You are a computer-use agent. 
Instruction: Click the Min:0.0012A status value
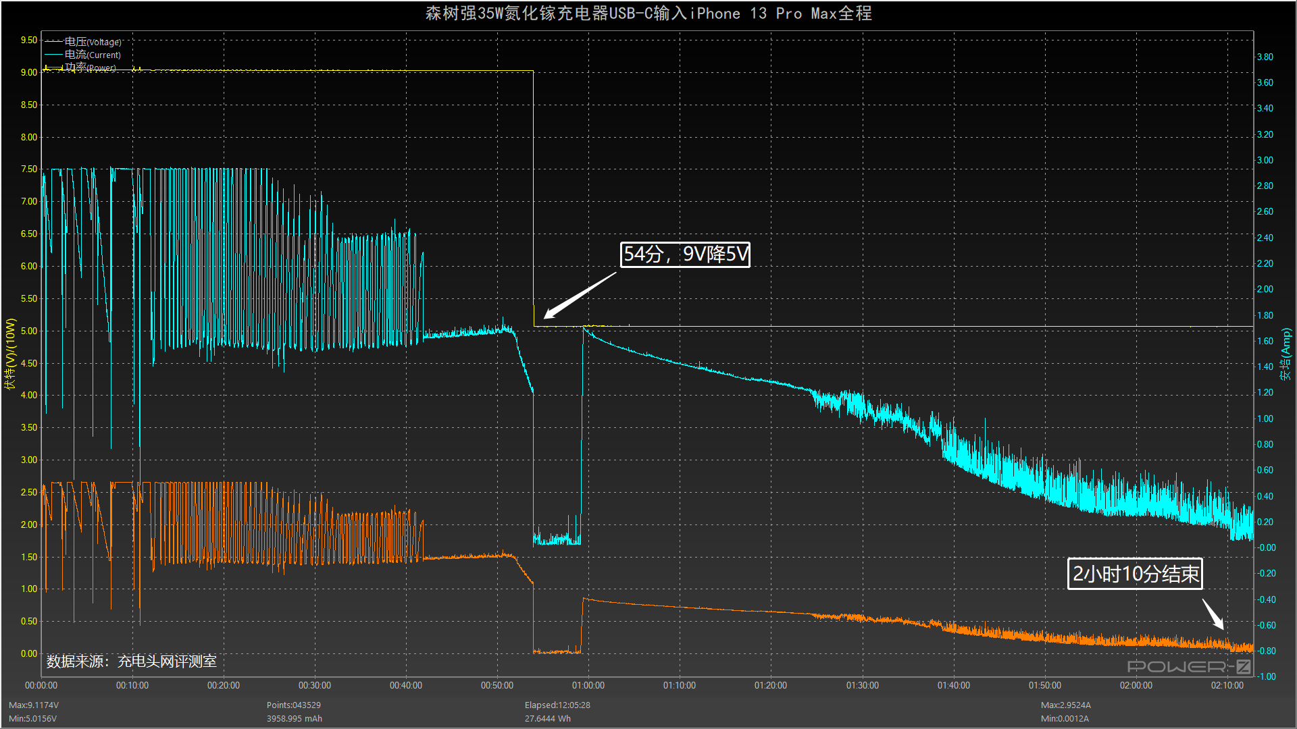[1065, 718]
